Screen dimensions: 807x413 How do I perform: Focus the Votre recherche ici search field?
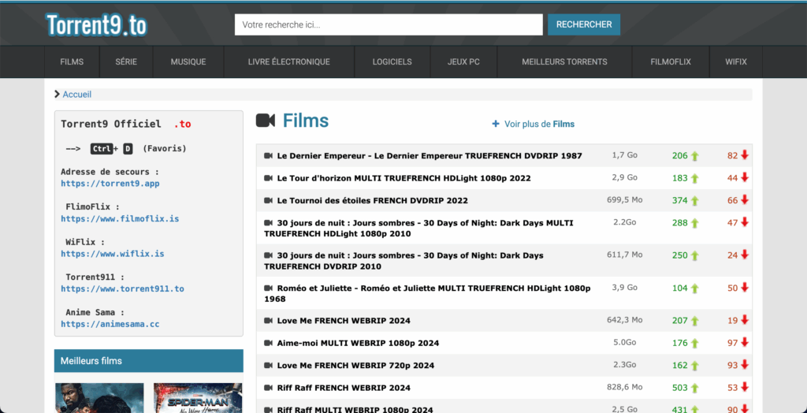click(x=389, y=24)
